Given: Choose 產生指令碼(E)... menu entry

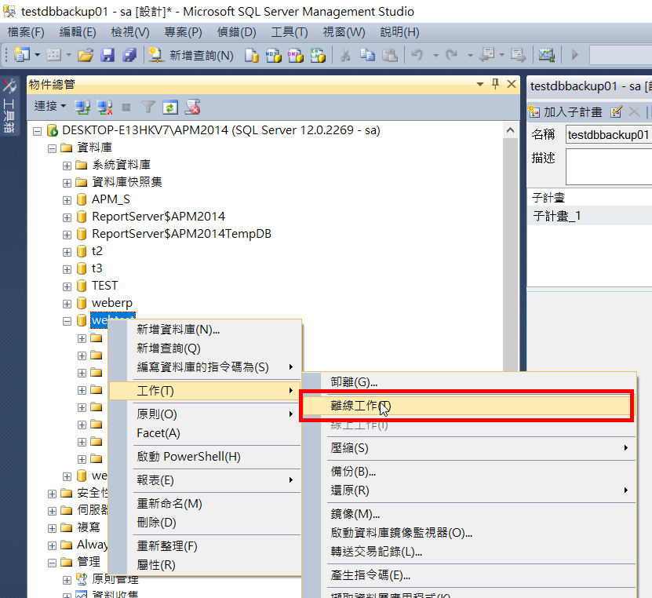Looking at the screenshot, I should tap(469, 575).
